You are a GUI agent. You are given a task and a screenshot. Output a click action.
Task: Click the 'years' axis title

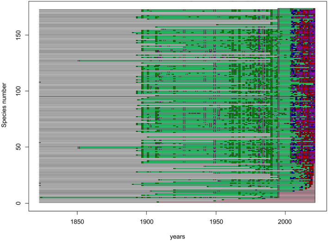click(x=177, y=237)
